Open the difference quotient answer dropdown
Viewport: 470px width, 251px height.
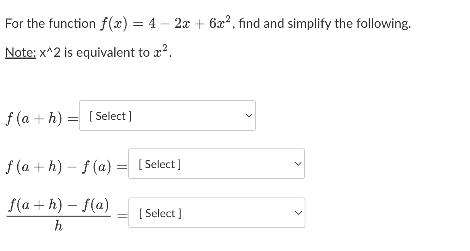217,213
